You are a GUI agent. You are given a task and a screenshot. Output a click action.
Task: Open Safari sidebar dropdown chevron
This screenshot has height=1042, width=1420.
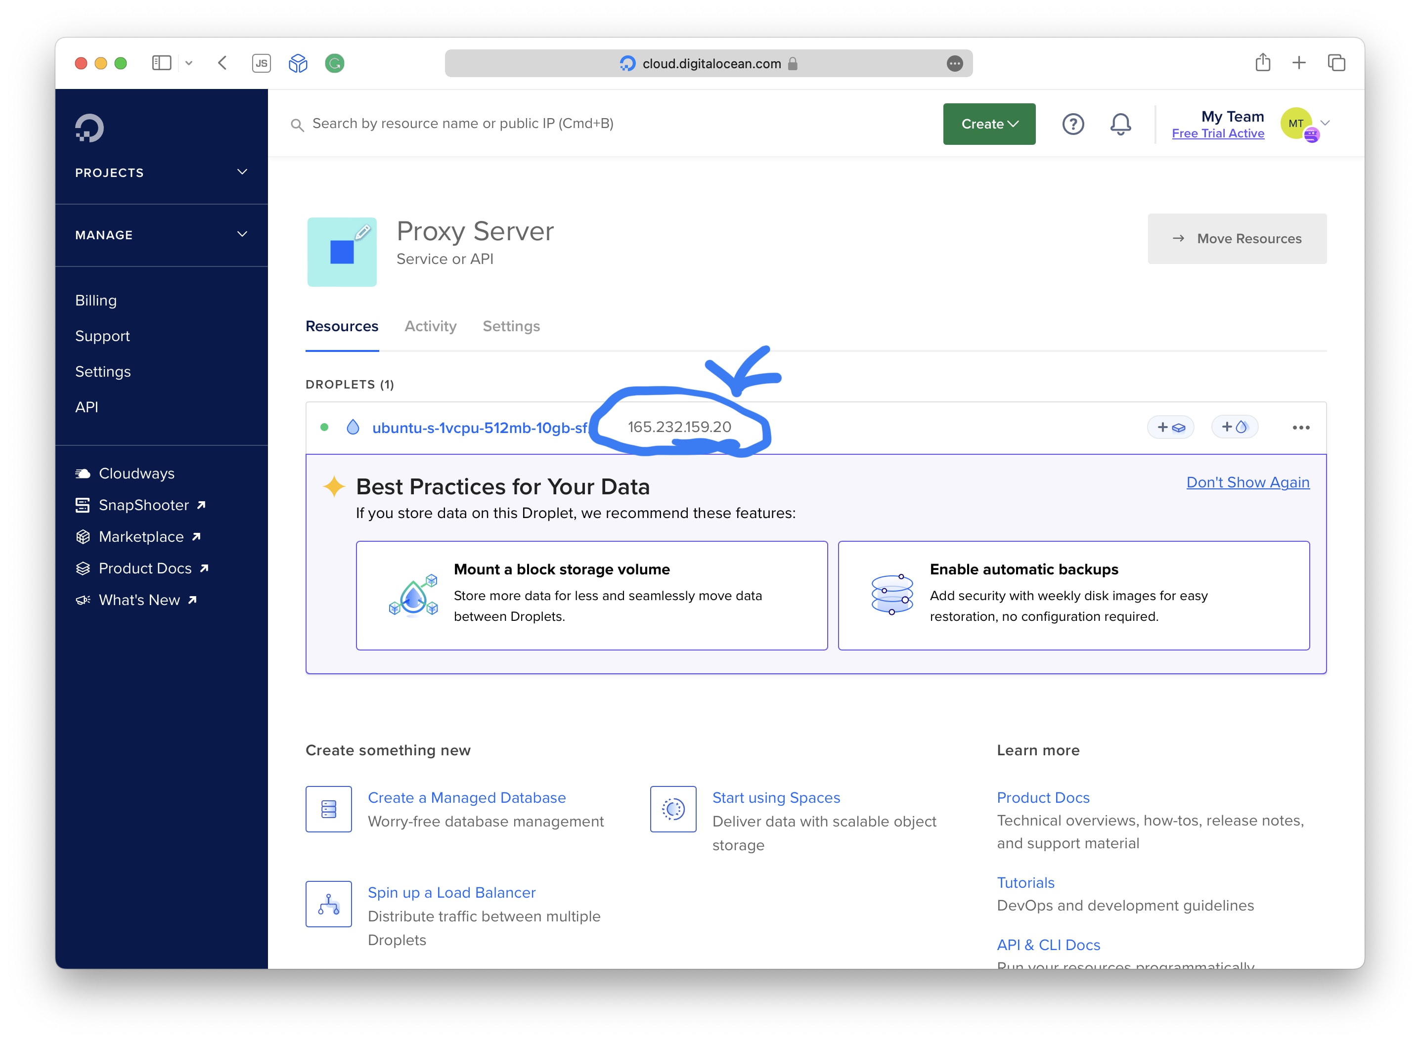(188, 63)
